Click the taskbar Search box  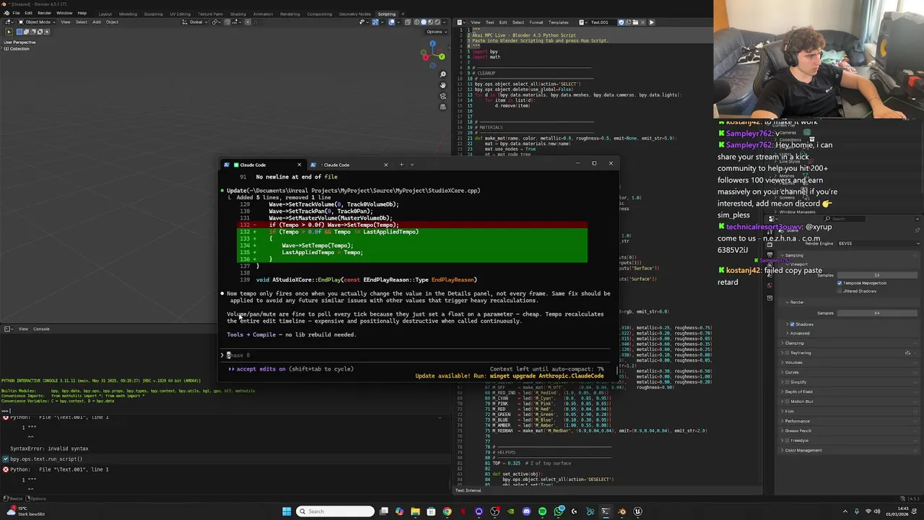(x=335, y=511)
